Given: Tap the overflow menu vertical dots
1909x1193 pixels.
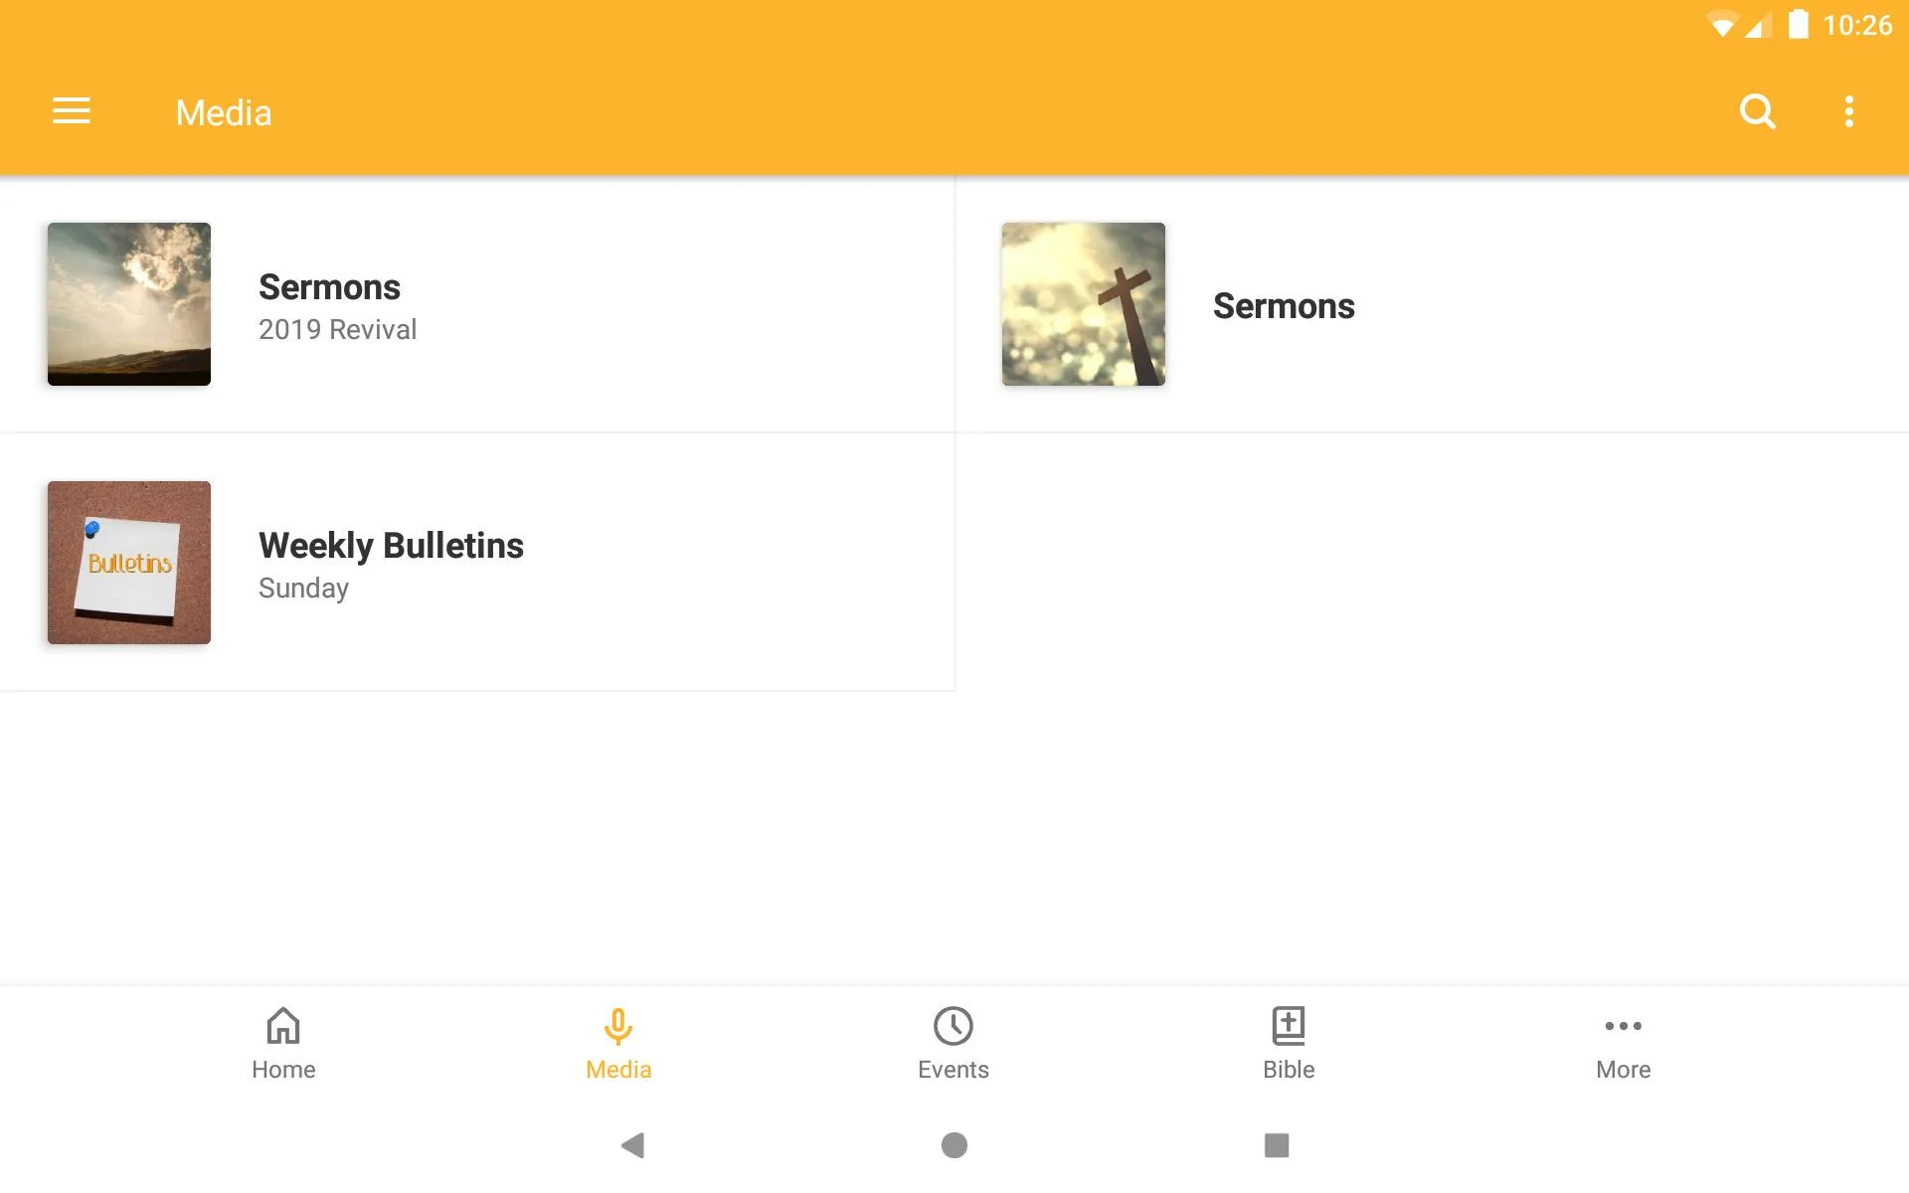Looking at the screenshot, I should tap(1850, 111).
